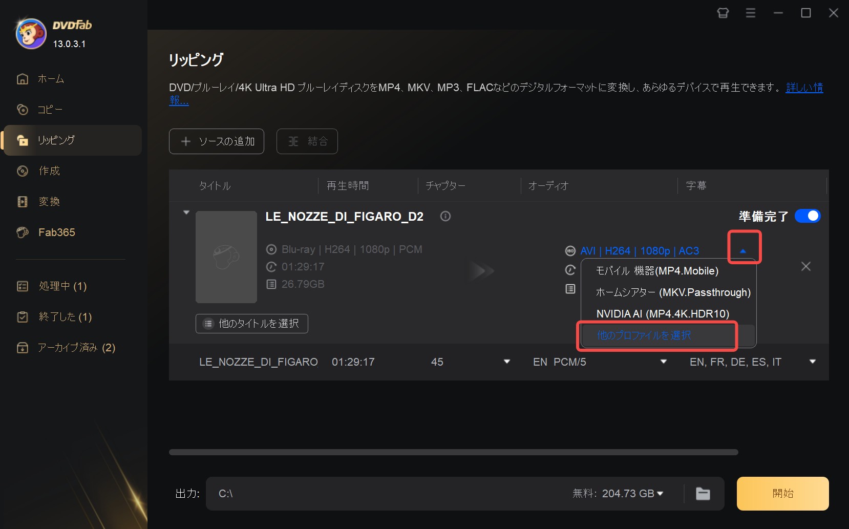Screen dimensions: 849x529
Task: Collapse the LE_NOZZE_DI_FIGARO_D2 source row
Action: click(x=186, y=212)
